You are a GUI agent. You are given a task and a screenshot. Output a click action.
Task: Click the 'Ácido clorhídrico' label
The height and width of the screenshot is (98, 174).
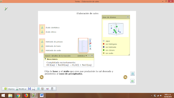[x=52, y=27]
